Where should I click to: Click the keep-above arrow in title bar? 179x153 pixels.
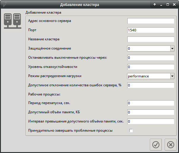click(155, 4)
